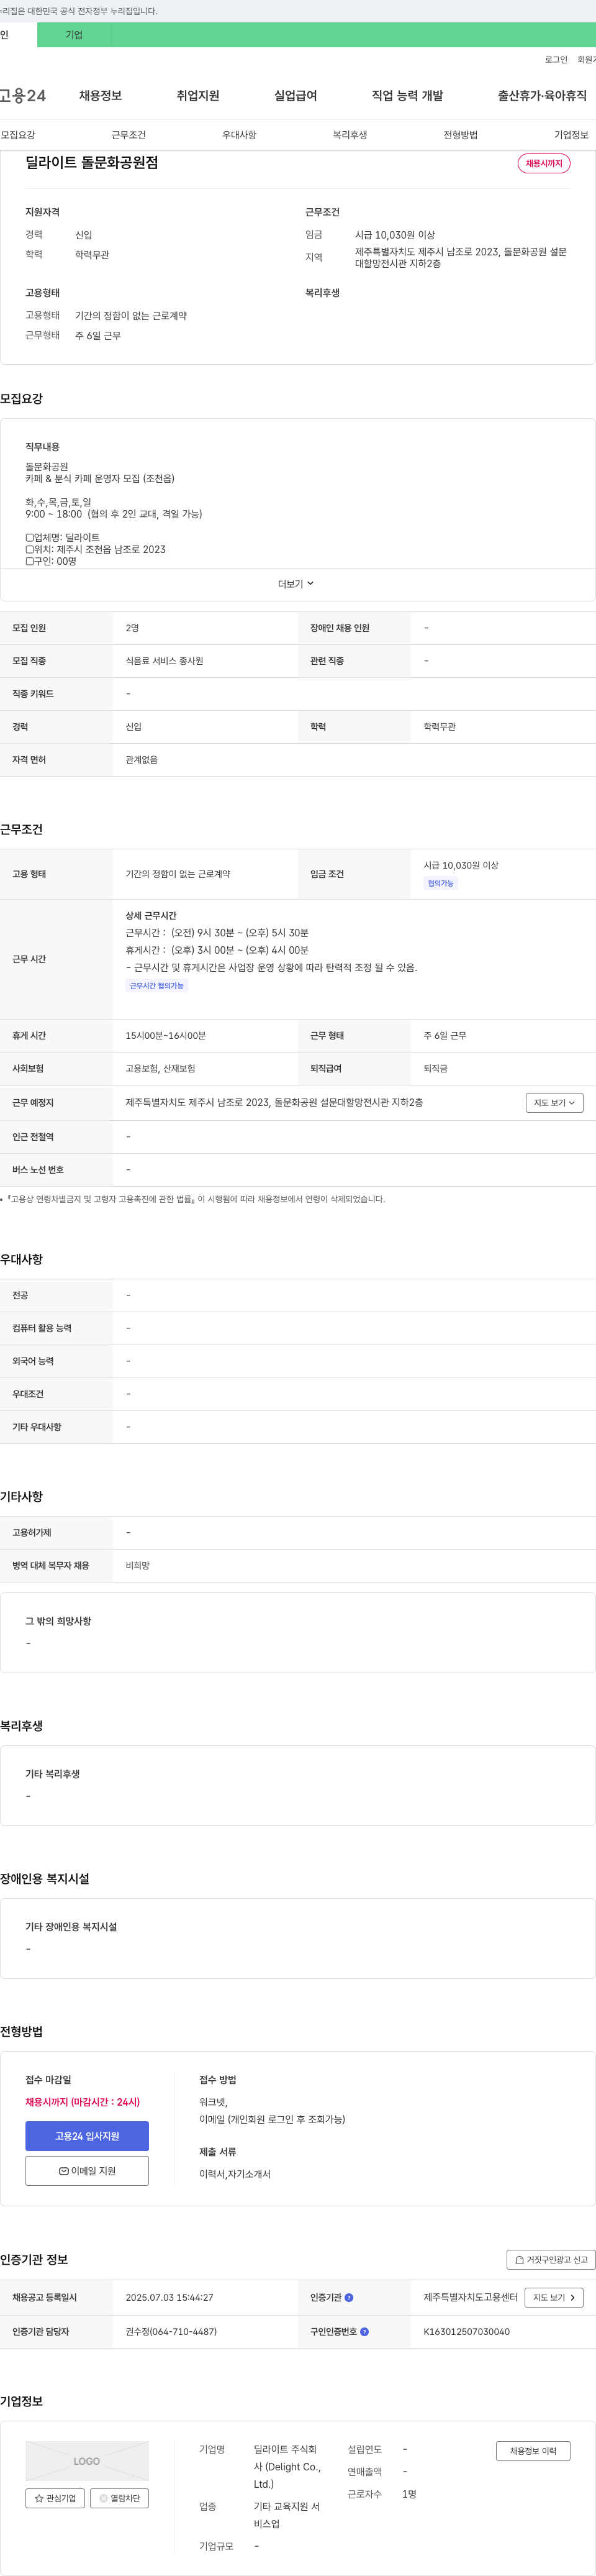Image resolution: width=596 pixels, height=2576 pixels.
Task: Switch to the 기업 tab
Action: (x=74, y=35)
